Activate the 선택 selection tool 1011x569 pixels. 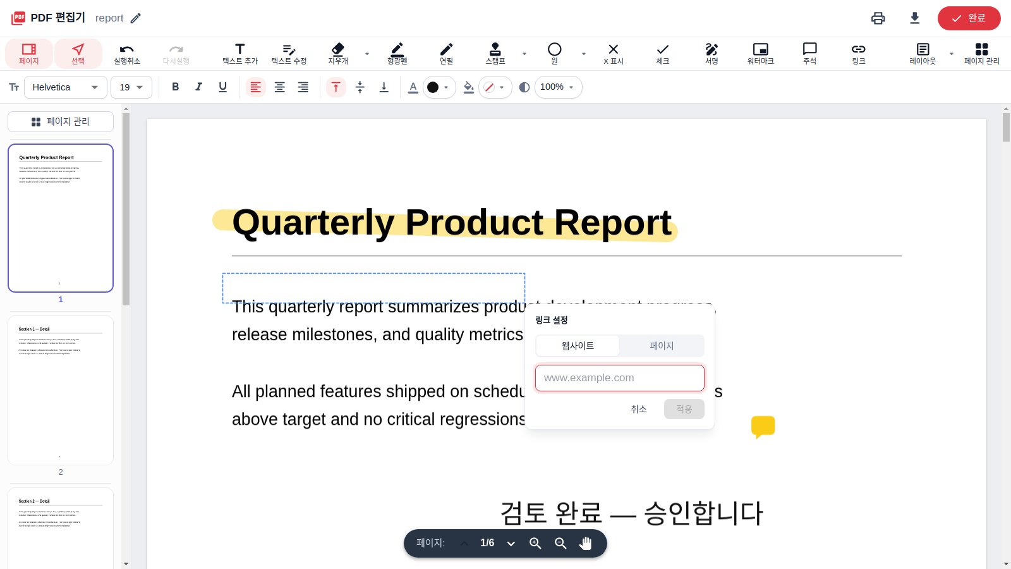point(78,53)
